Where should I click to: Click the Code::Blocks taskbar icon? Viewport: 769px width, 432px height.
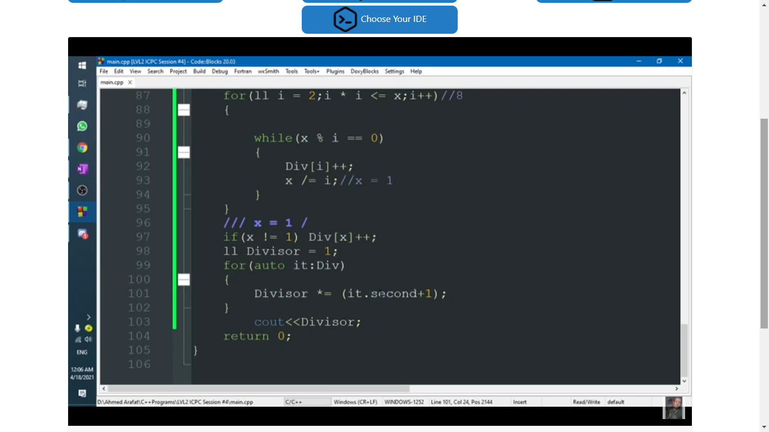tap(82, 211)
